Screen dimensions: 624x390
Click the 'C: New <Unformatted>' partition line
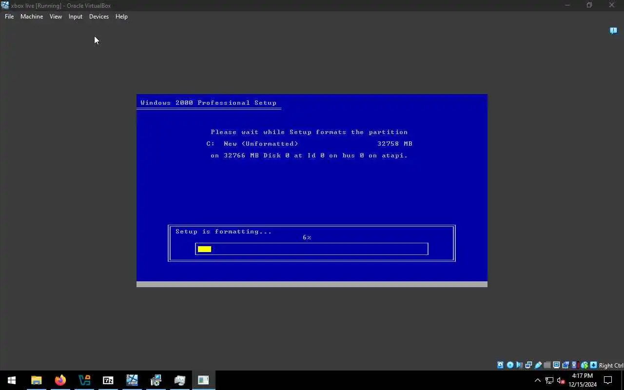[x=252, y=144]
